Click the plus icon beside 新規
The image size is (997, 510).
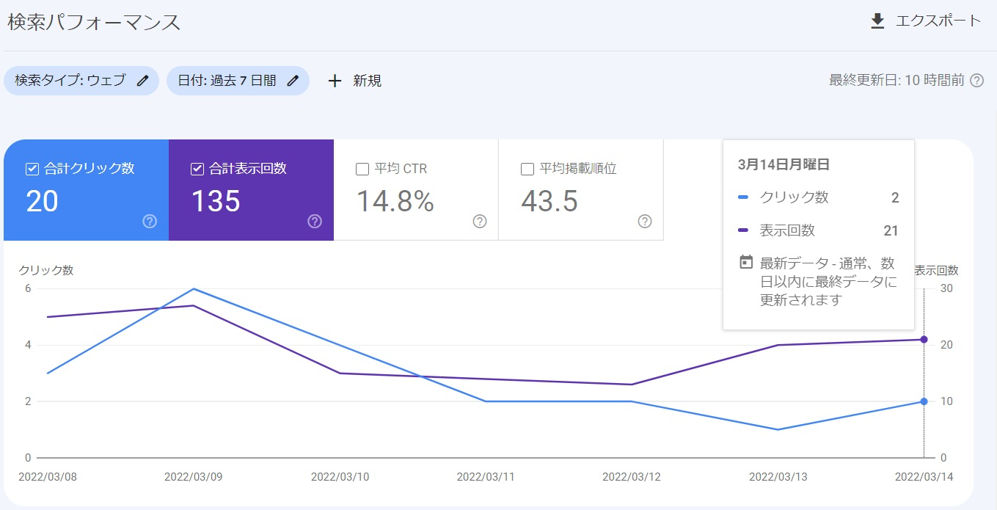(335, 81)
